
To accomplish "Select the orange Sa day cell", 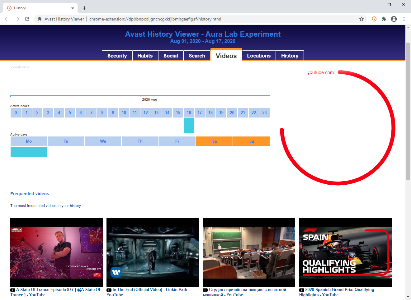I will click(214, 141).
